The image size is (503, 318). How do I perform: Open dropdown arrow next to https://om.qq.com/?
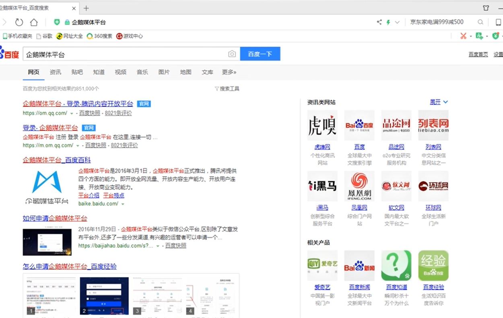coord(72,114)
